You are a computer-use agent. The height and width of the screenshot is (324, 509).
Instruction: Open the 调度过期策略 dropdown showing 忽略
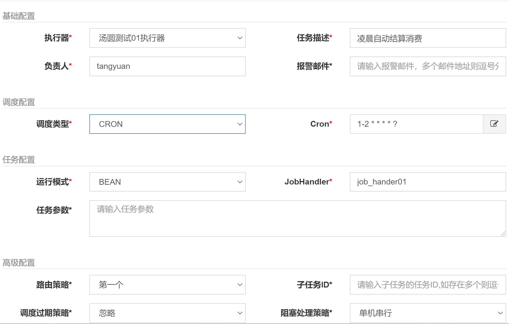(167, 313)
